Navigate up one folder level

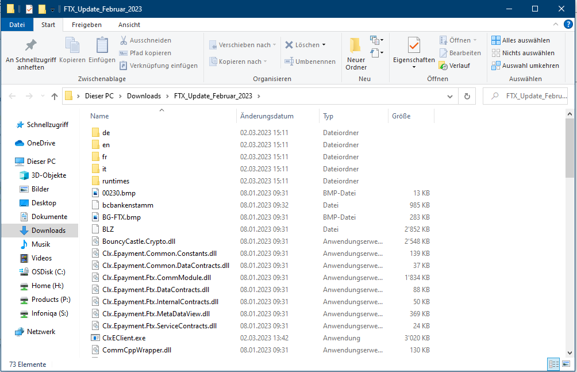[55, 96]
